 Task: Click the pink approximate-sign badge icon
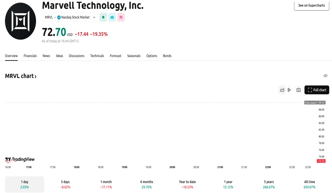(121, 17)
